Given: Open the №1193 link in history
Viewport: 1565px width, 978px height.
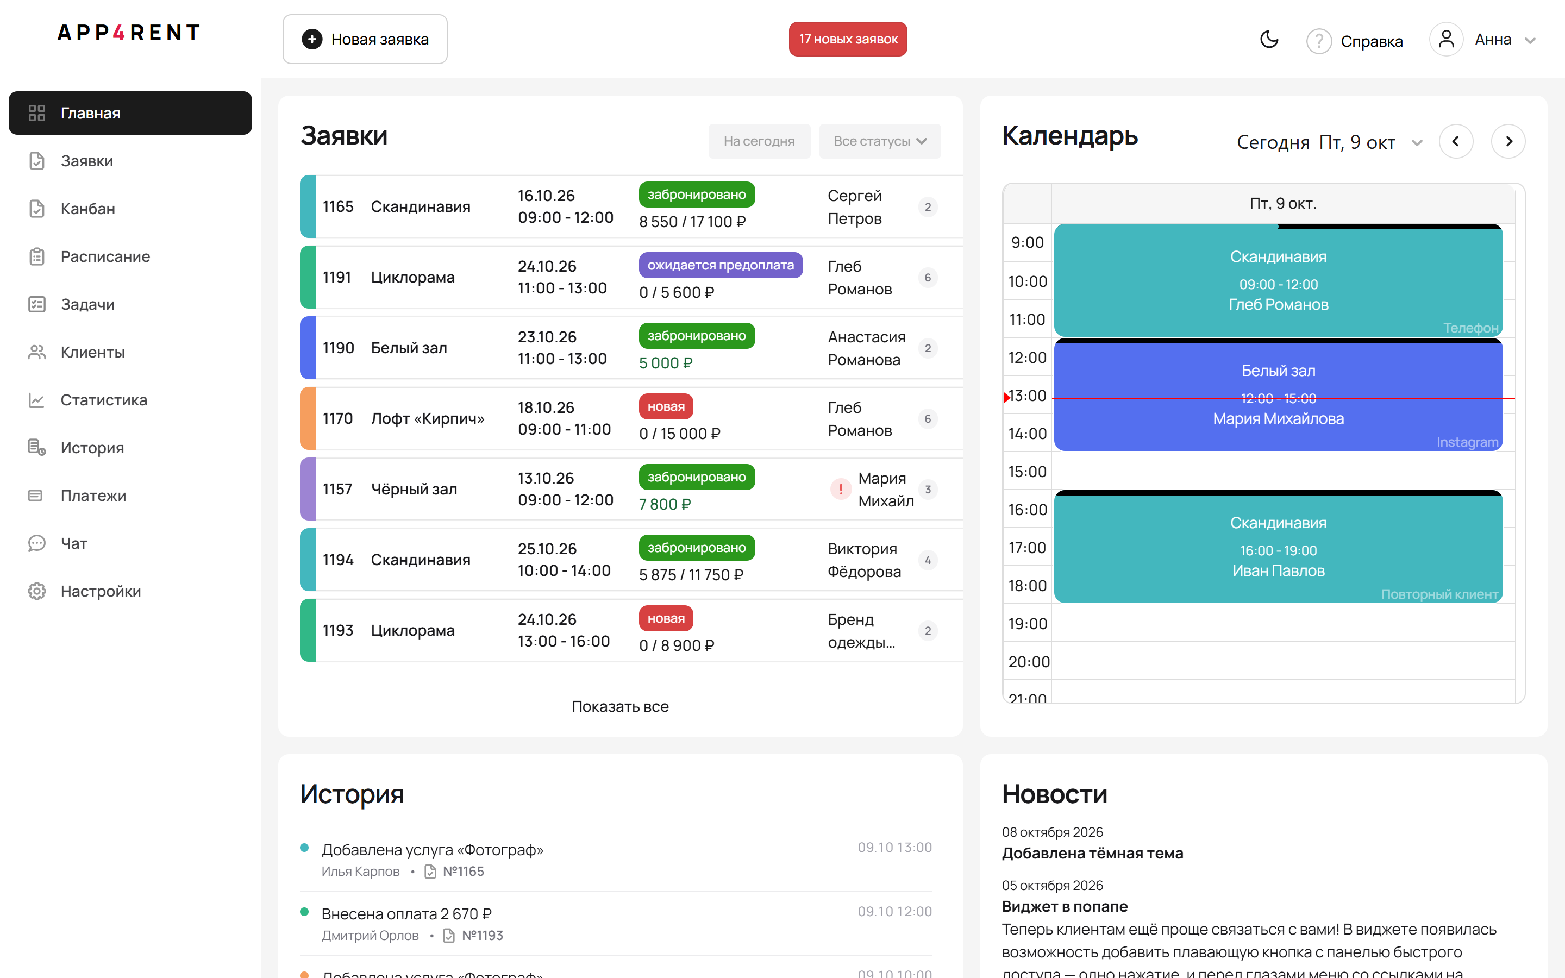Looking at the screenshot, I should pos(483,935).
